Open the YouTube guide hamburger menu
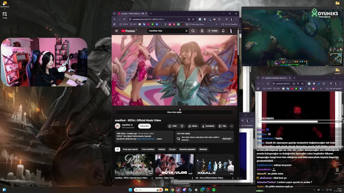 coord(116,31)
